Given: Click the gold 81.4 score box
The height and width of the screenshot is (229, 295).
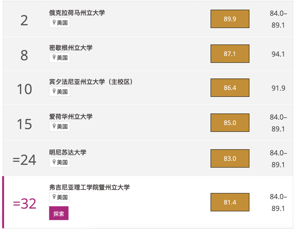Looking at the screenshot, I should pyautogui.click(x=230, y=202).
